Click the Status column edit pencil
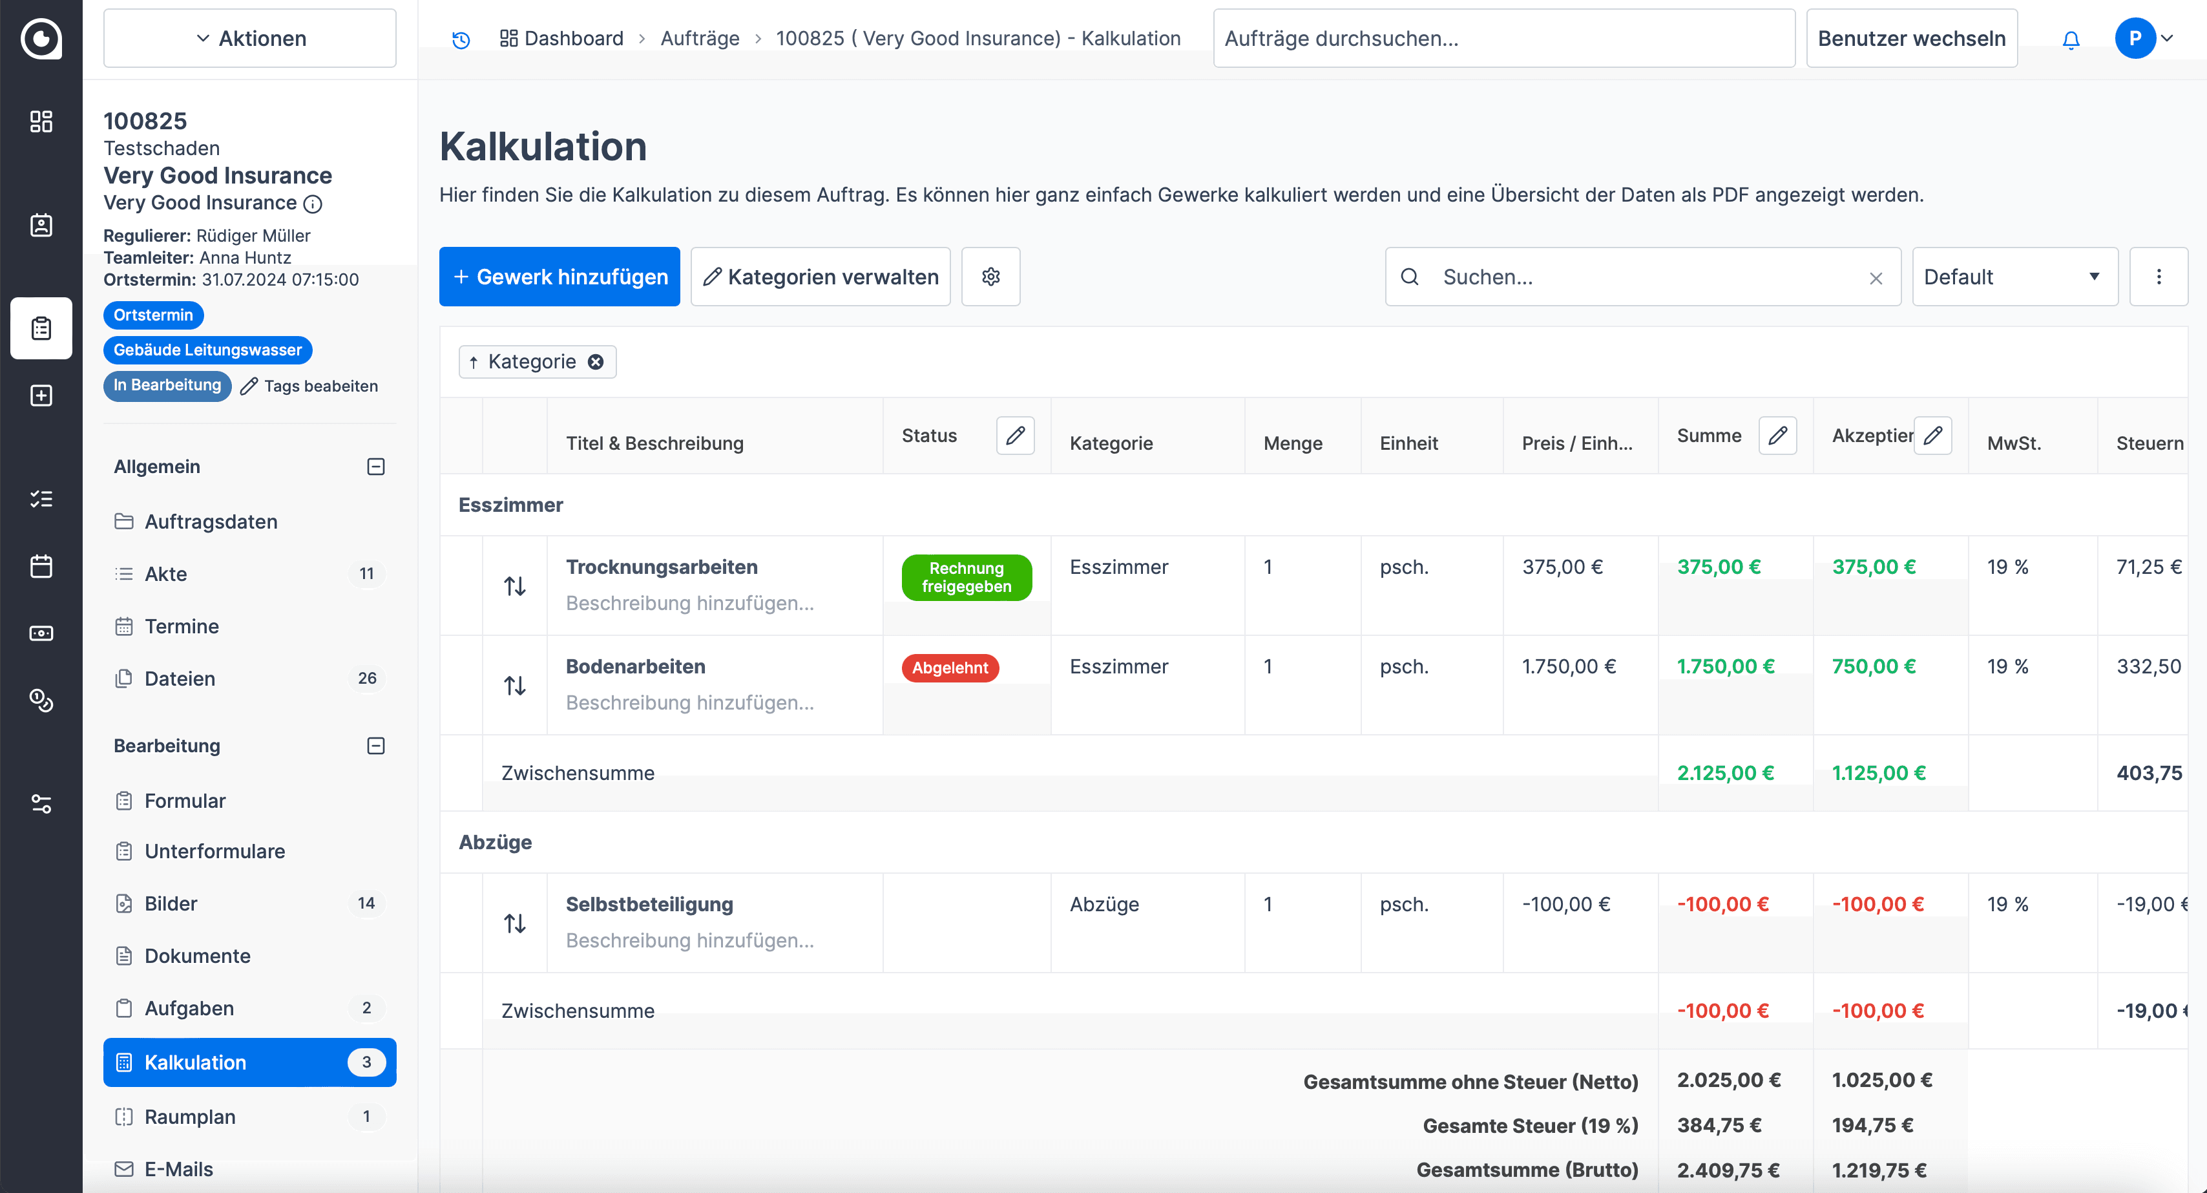Image resolution: width=2207 pixels, height=1193 pixels. [1015, 436]
